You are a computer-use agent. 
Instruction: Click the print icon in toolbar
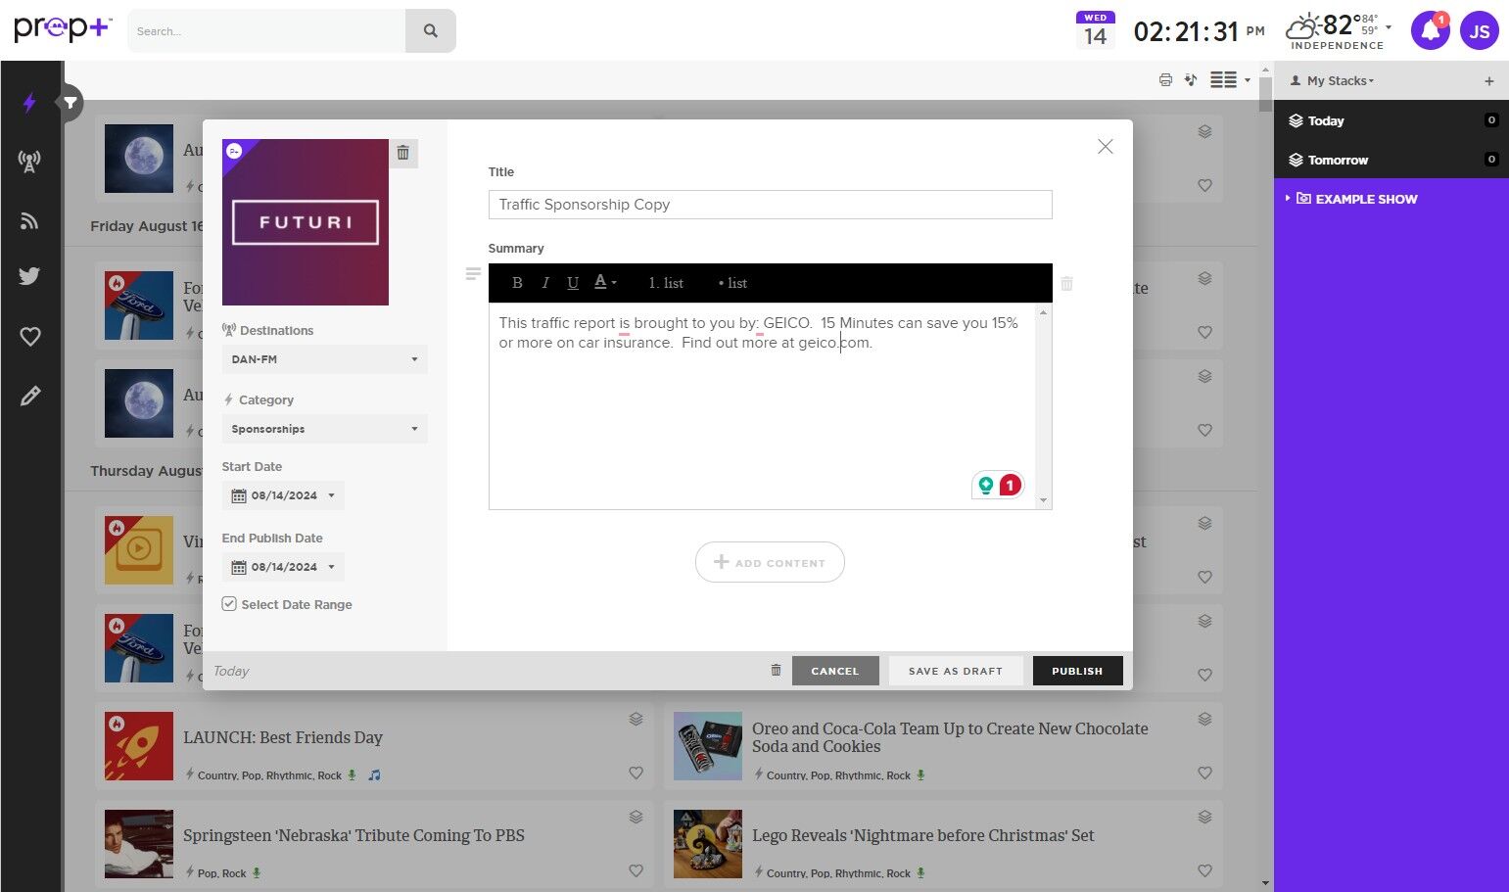(x=1165, y=80)
